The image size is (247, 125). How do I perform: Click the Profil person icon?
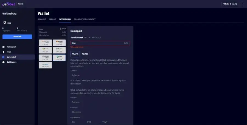(4, 52)
